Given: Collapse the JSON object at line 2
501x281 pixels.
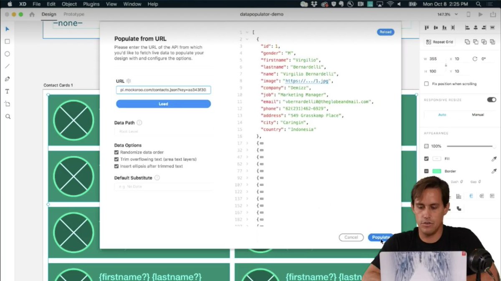Looking at the screenshot, I should point(247,39).
